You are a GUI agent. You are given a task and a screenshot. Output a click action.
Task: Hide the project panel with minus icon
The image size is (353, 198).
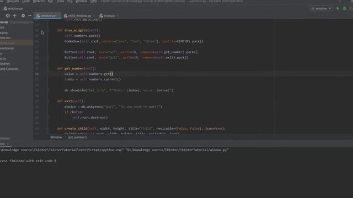[x=30, y=16]
